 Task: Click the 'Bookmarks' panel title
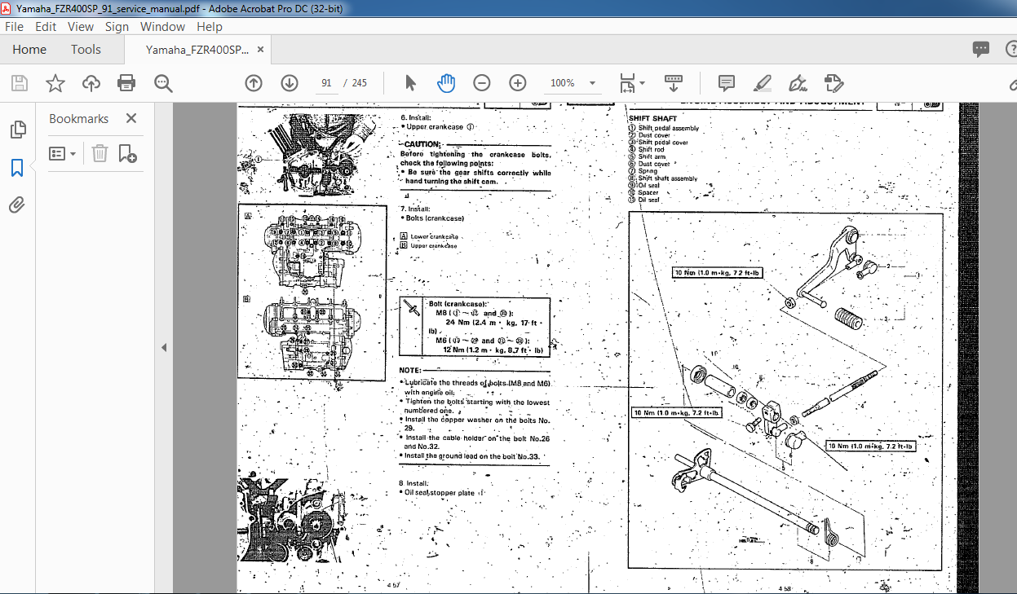(78, 118)
